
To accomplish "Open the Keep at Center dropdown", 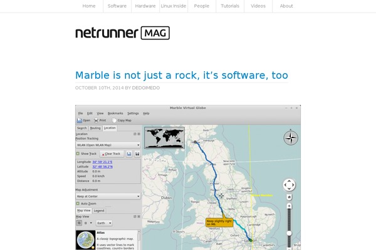I will [x=108, y=196].
